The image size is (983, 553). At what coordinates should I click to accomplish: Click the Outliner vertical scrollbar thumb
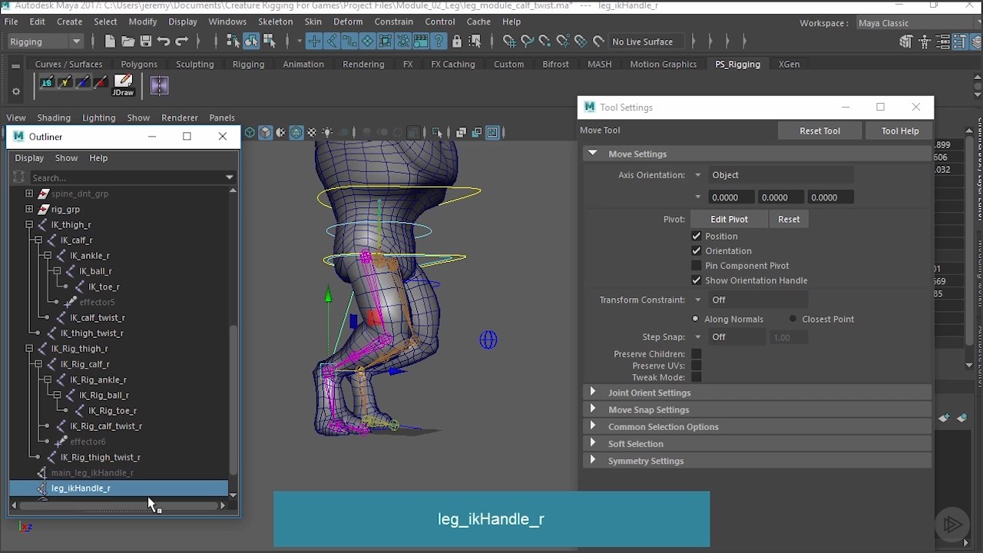tap(233, 400)
